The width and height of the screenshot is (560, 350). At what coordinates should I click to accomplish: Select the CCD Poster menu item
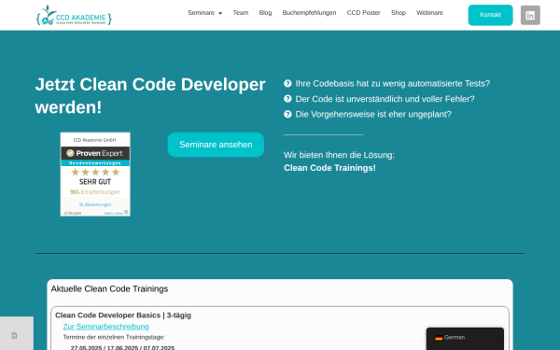tap(364, 13)
